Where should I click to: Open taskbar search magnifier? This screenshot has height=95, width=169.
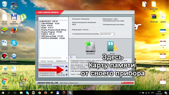click(9, 93)
